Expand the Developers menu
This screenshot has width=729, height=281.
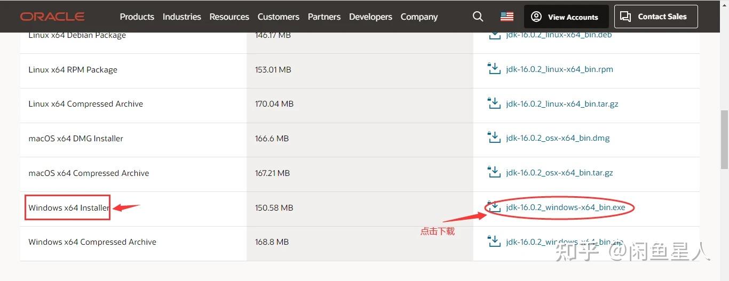point(370,17)
